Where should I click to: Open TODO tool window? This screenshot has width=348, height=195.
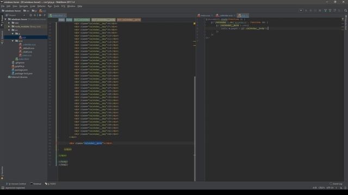tap(51, 184)
